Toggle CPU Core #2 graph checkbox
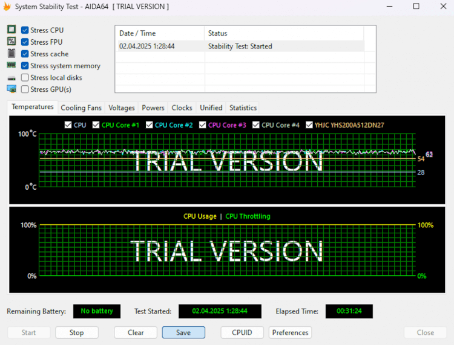This screenshot has width=454, height=345. tap(149, 125)
